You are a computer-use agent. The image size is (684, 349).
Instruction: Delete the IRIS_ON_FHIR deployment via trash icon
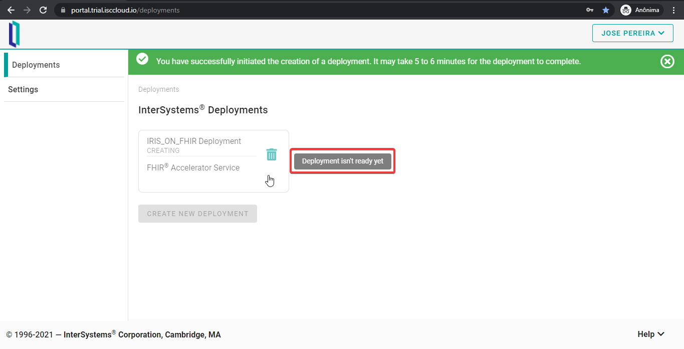click(x=271, y=154)
